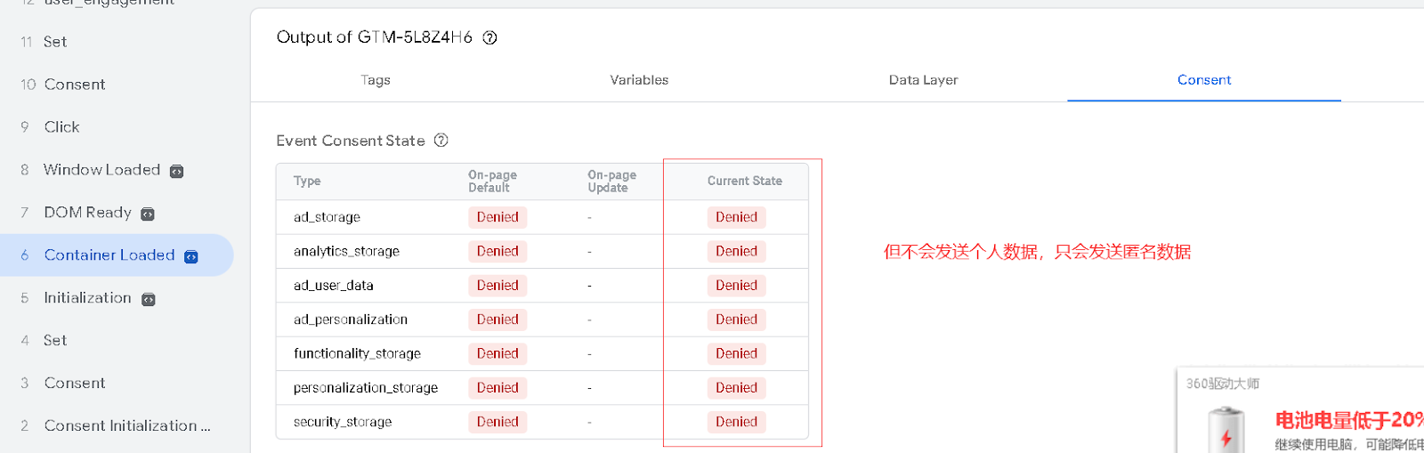The image size is (1424, 453).
Task: Click Denied current state for ad_storage
Action: point(736,217)
